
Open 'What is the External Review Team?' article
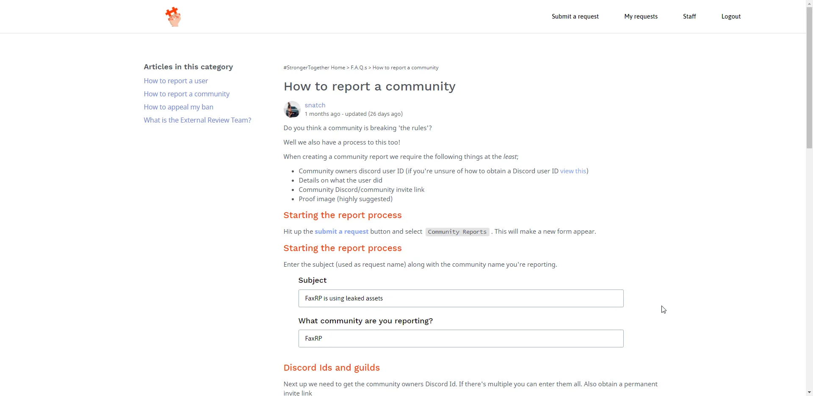(x=197, y=120)
